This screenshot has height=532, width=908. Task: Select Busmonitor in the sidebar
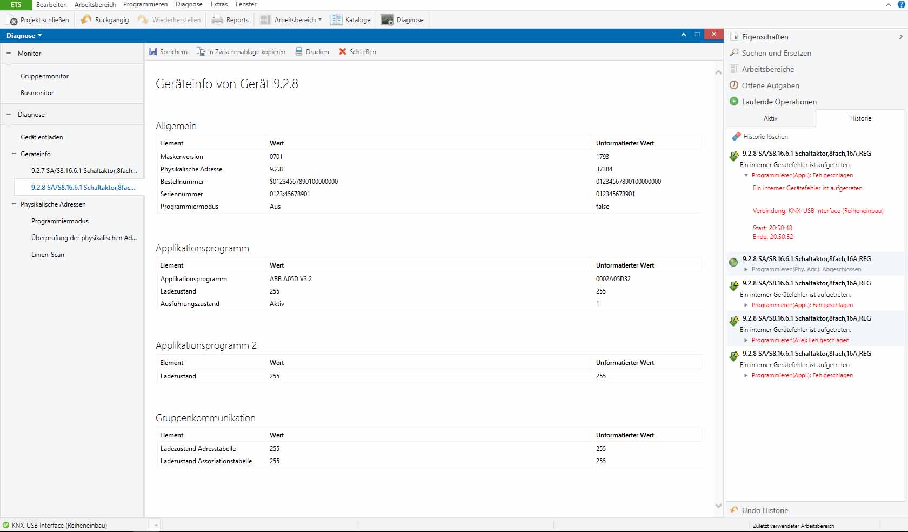(x=37, y=93)
